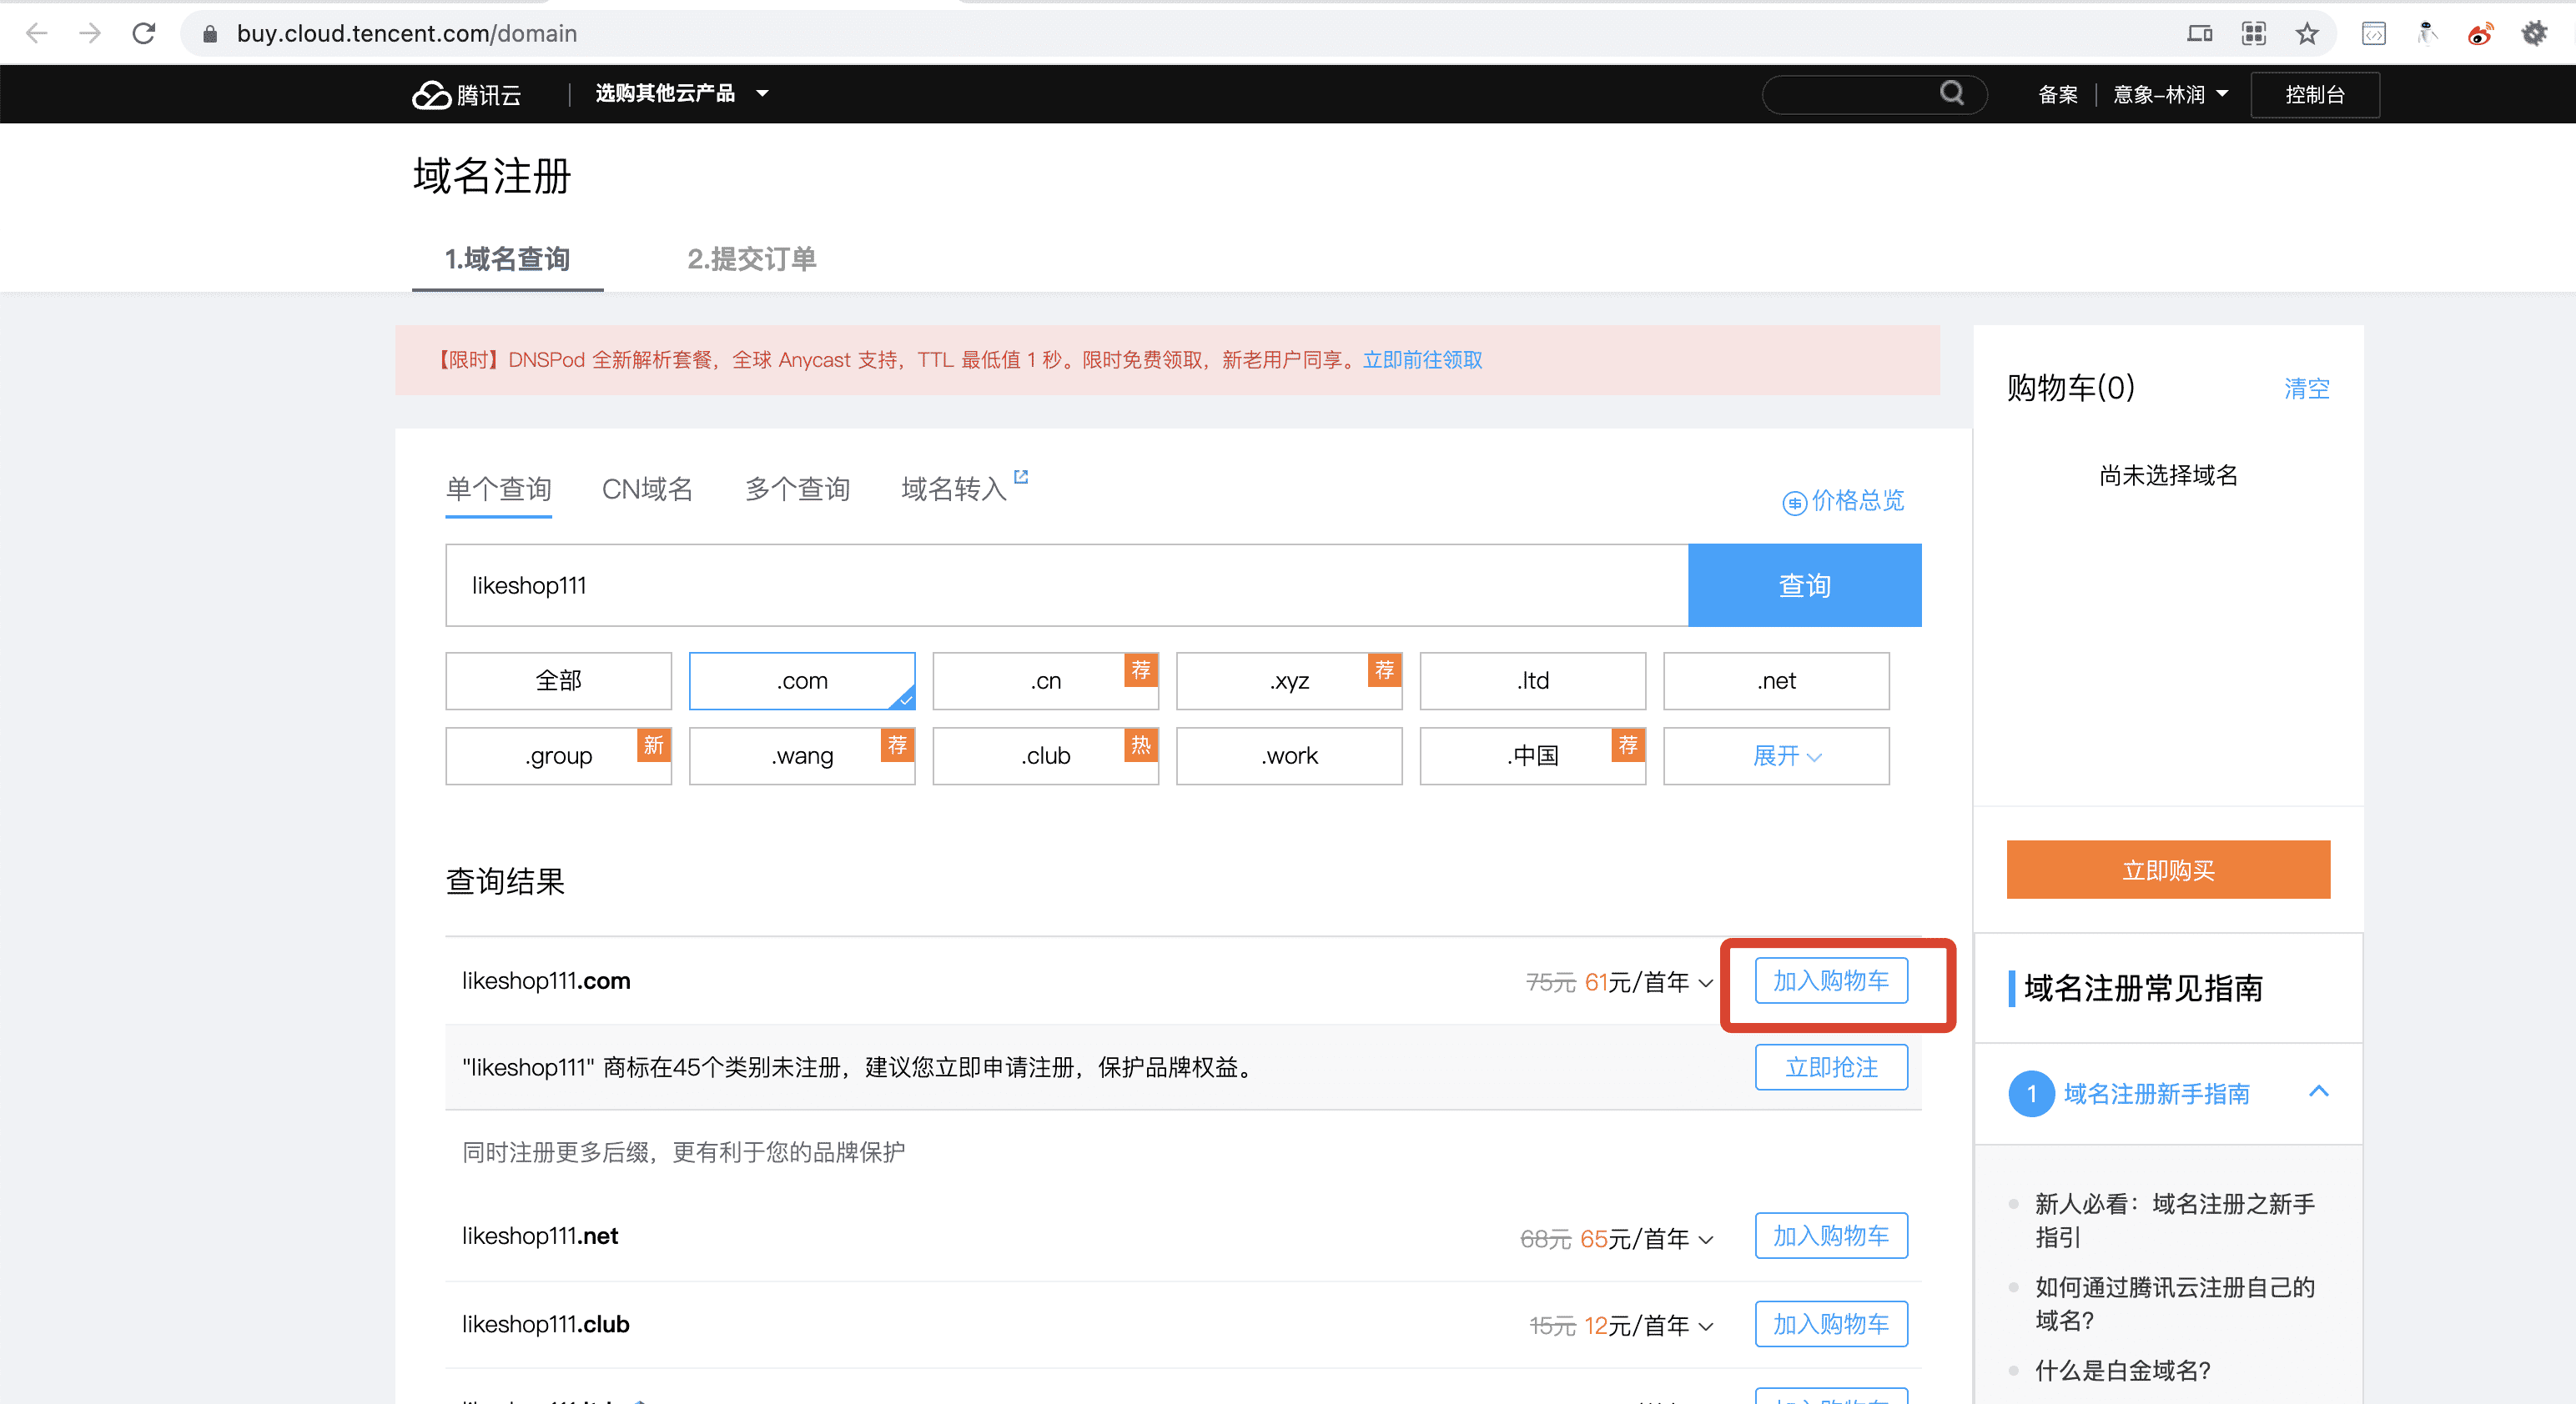Click the browser back arrow
The width and height of the screenshot is (2576, 1404).
point(37,33)
